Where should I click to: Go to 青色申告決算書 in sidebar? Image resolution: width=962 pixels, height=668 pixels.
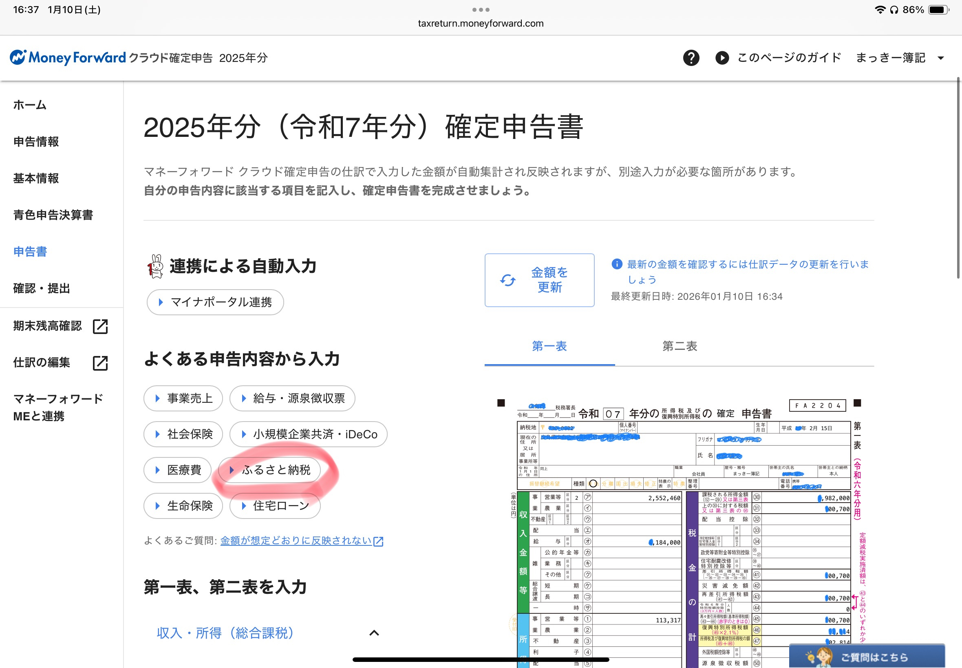click(x=53, y=215)
